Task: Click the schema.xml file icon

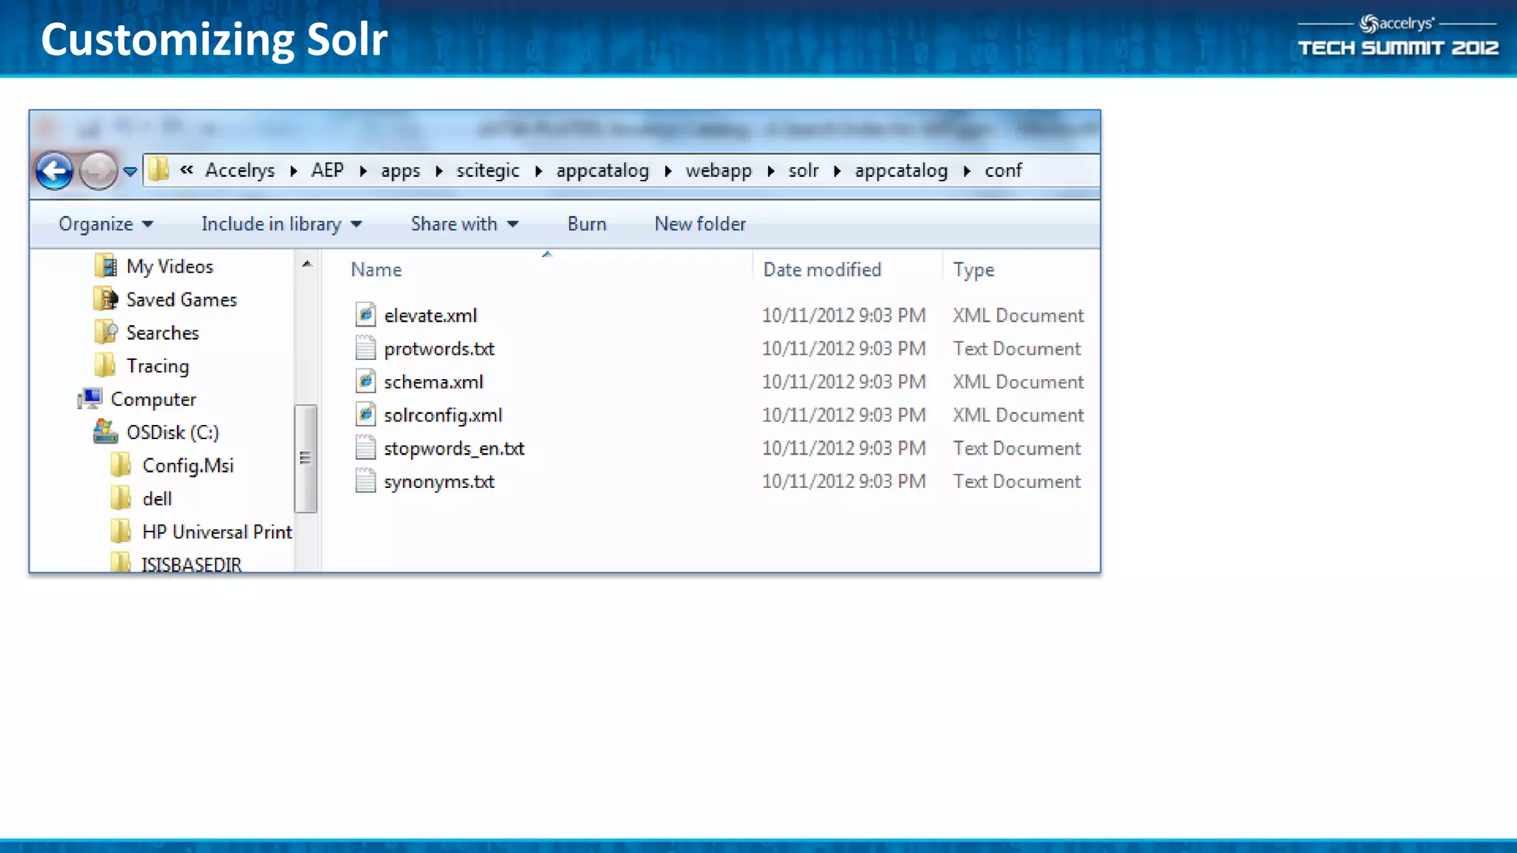Action: (x=365, y=381)
